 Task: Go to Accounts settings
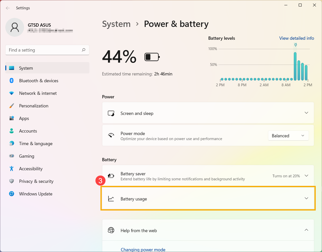point(47,131)
